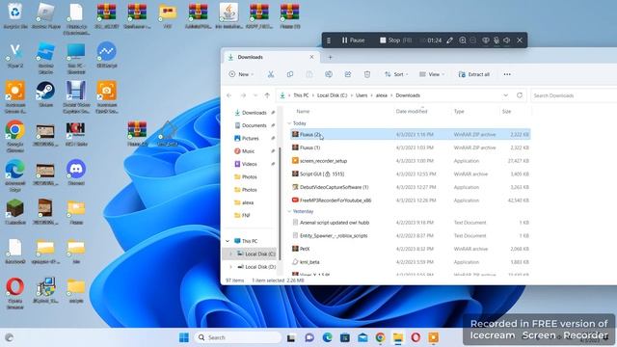The width and height of the screenshot is (617, 347).
Task: Click Local Disk (C:) in address path
Action: 332,95
